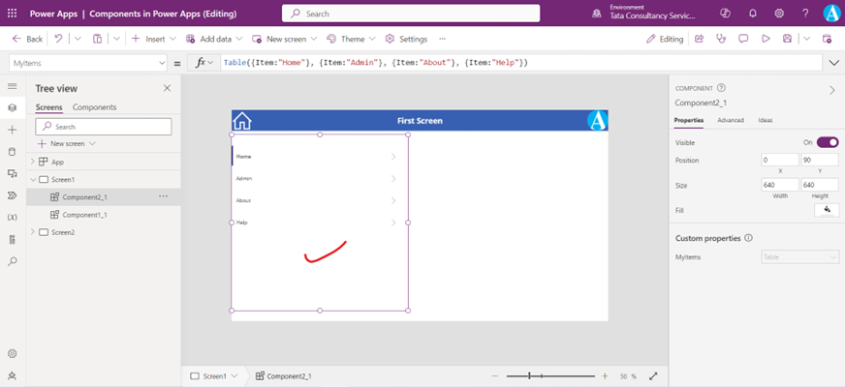Click the fit to window expand icon

(653, 375)
